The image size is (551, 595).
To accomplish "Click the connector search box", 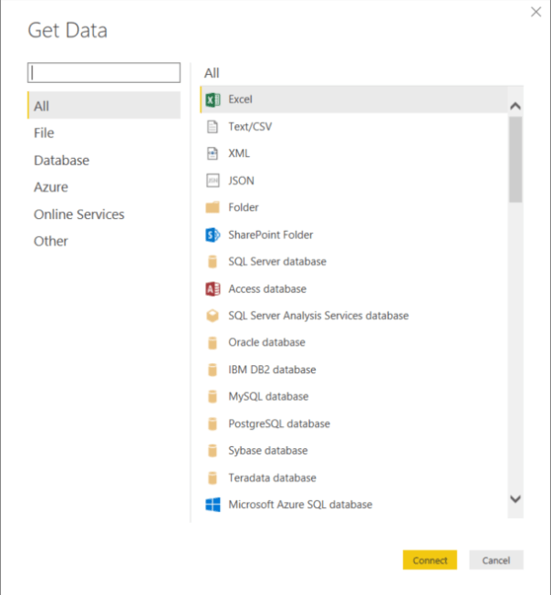I will pyautogui.click(x=104, y=72).
